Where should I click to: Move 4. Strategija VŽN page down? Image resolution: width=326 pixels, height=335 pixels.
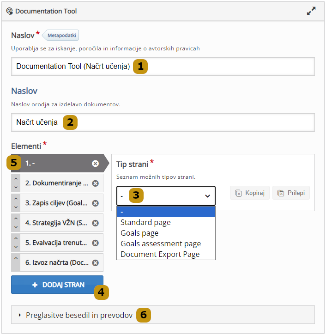coord(16,227)
